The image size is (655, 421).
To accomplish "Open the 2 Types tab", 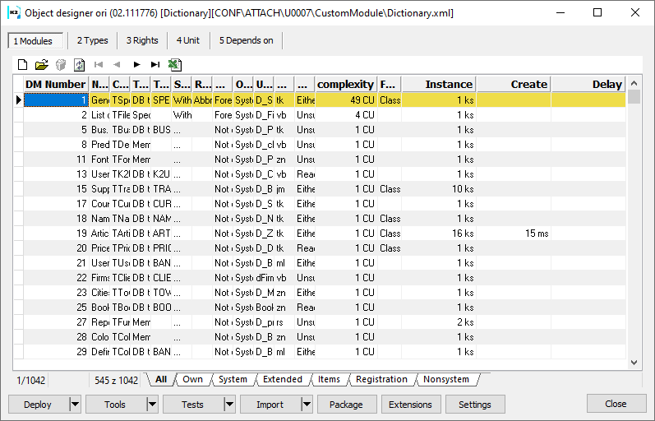I will (x=92, y=40).
